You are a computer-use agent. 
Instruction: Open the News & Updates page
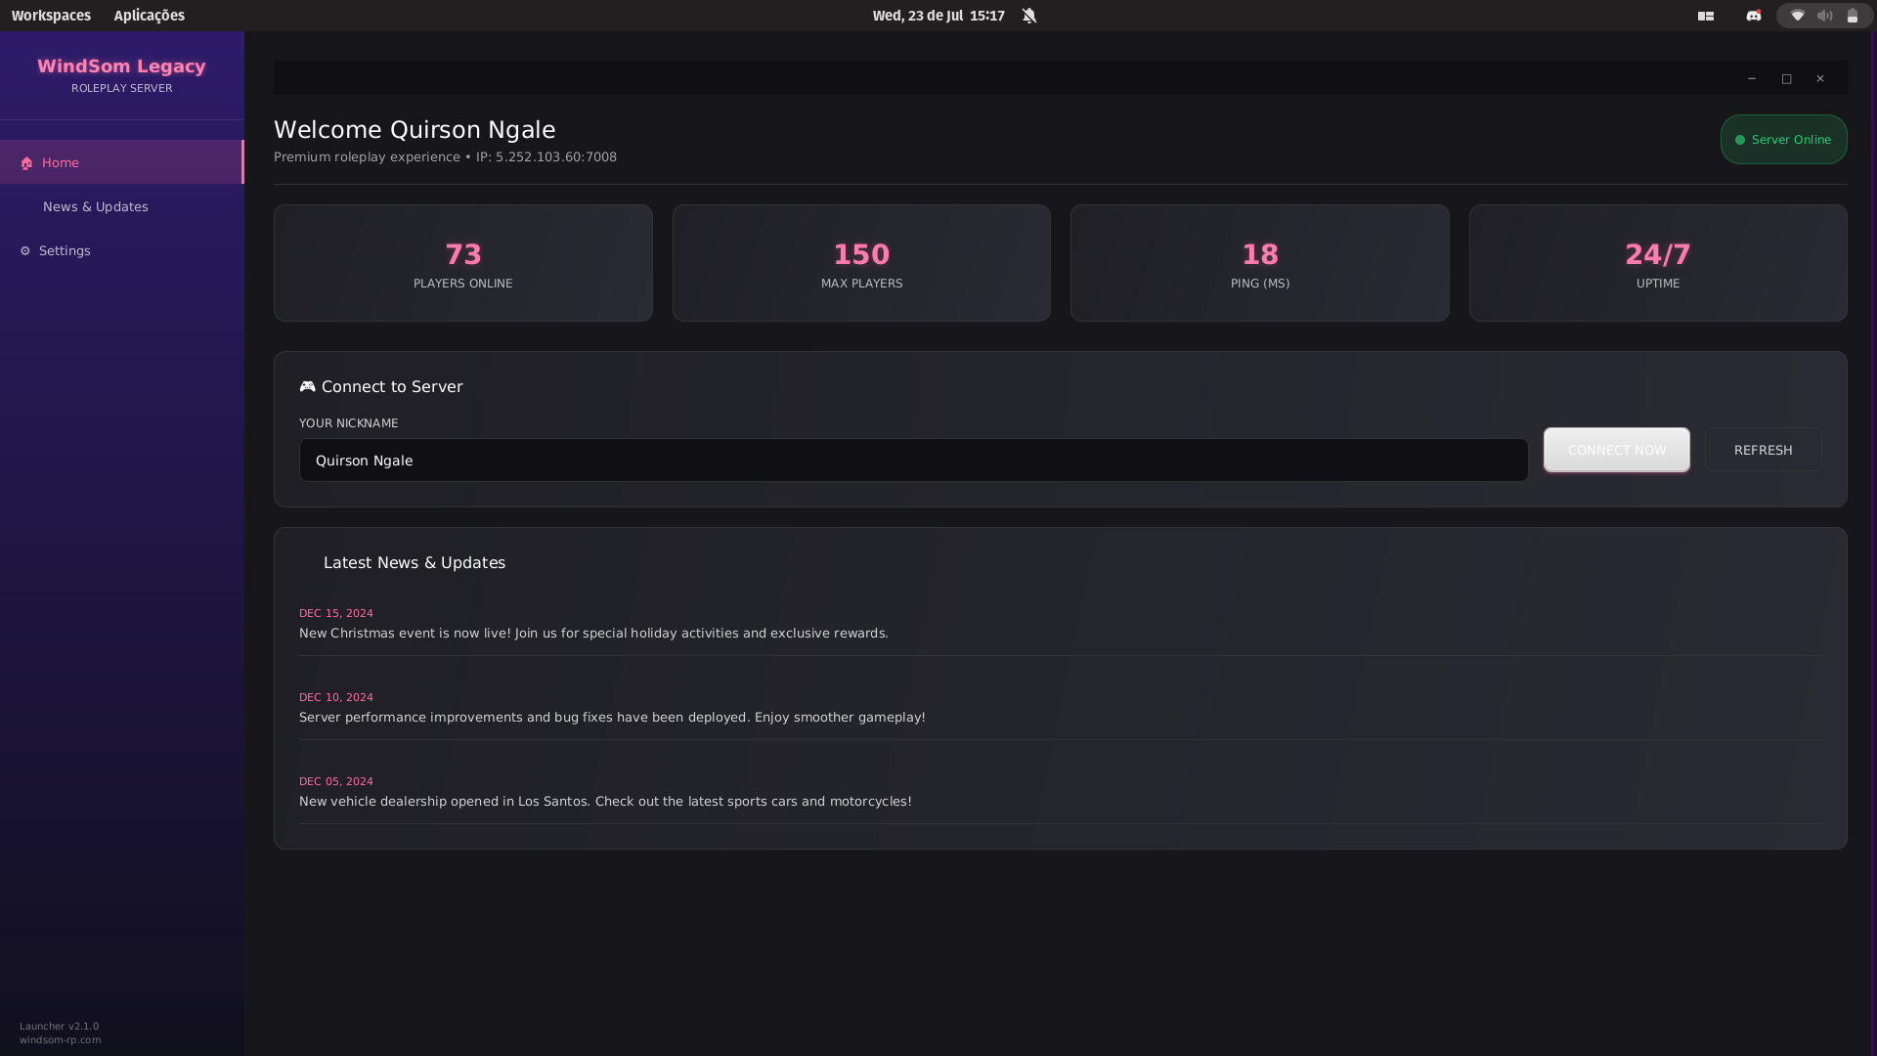[96, 206]
